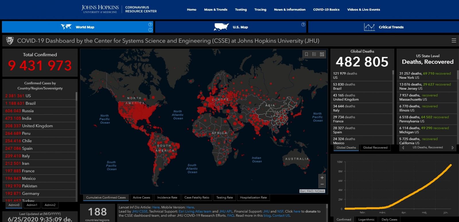Viewport: 459px width, 222px height.
Task: Select Peru in confirmed cases list
Action: 39,133
